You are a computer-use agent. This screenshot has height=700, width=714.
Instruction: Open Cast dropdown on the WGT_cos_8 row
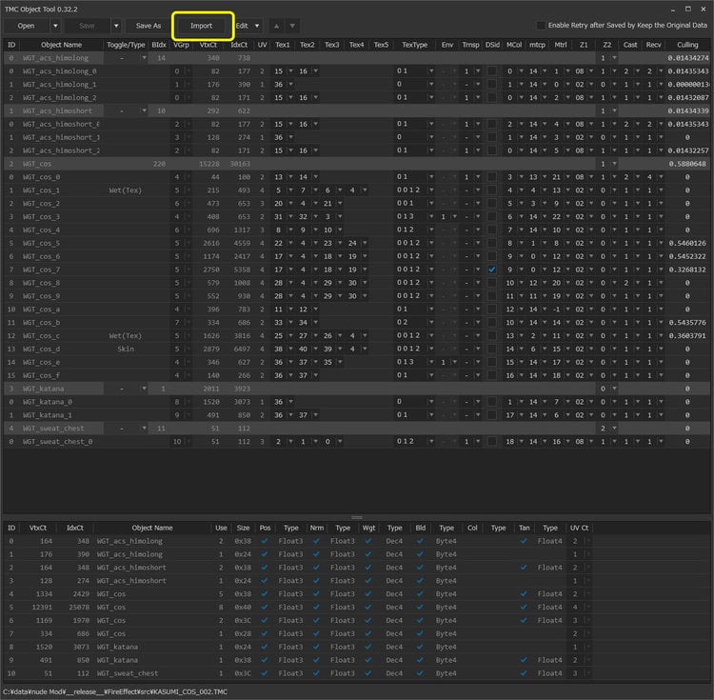tap(638, 283)
